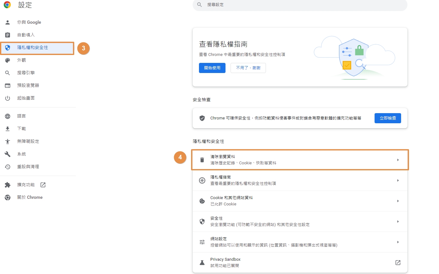Viewport: 439px width, 274px height.
Task: Click the wrench icon for 系統
Action: click(8, 154)
